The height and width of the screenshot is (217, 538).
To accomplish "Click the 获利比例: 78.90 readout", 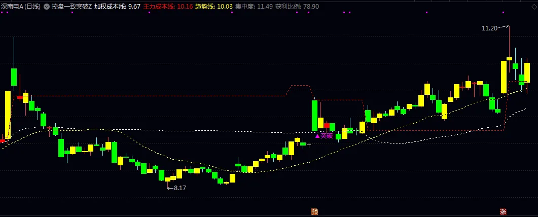I will coord(297,7).
